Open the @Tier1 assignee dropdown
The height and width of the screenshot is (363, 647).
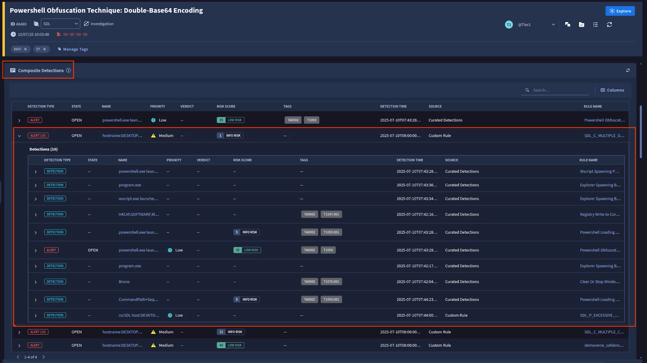(536, 25)
